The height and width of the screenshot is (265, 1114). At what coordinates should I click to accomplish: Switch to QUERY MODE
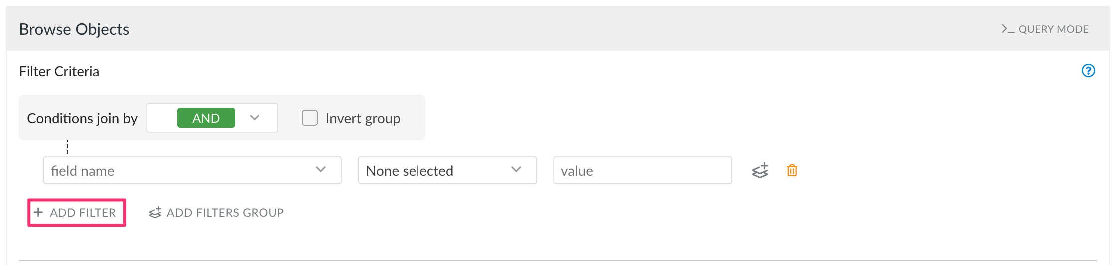[1045, 29]
